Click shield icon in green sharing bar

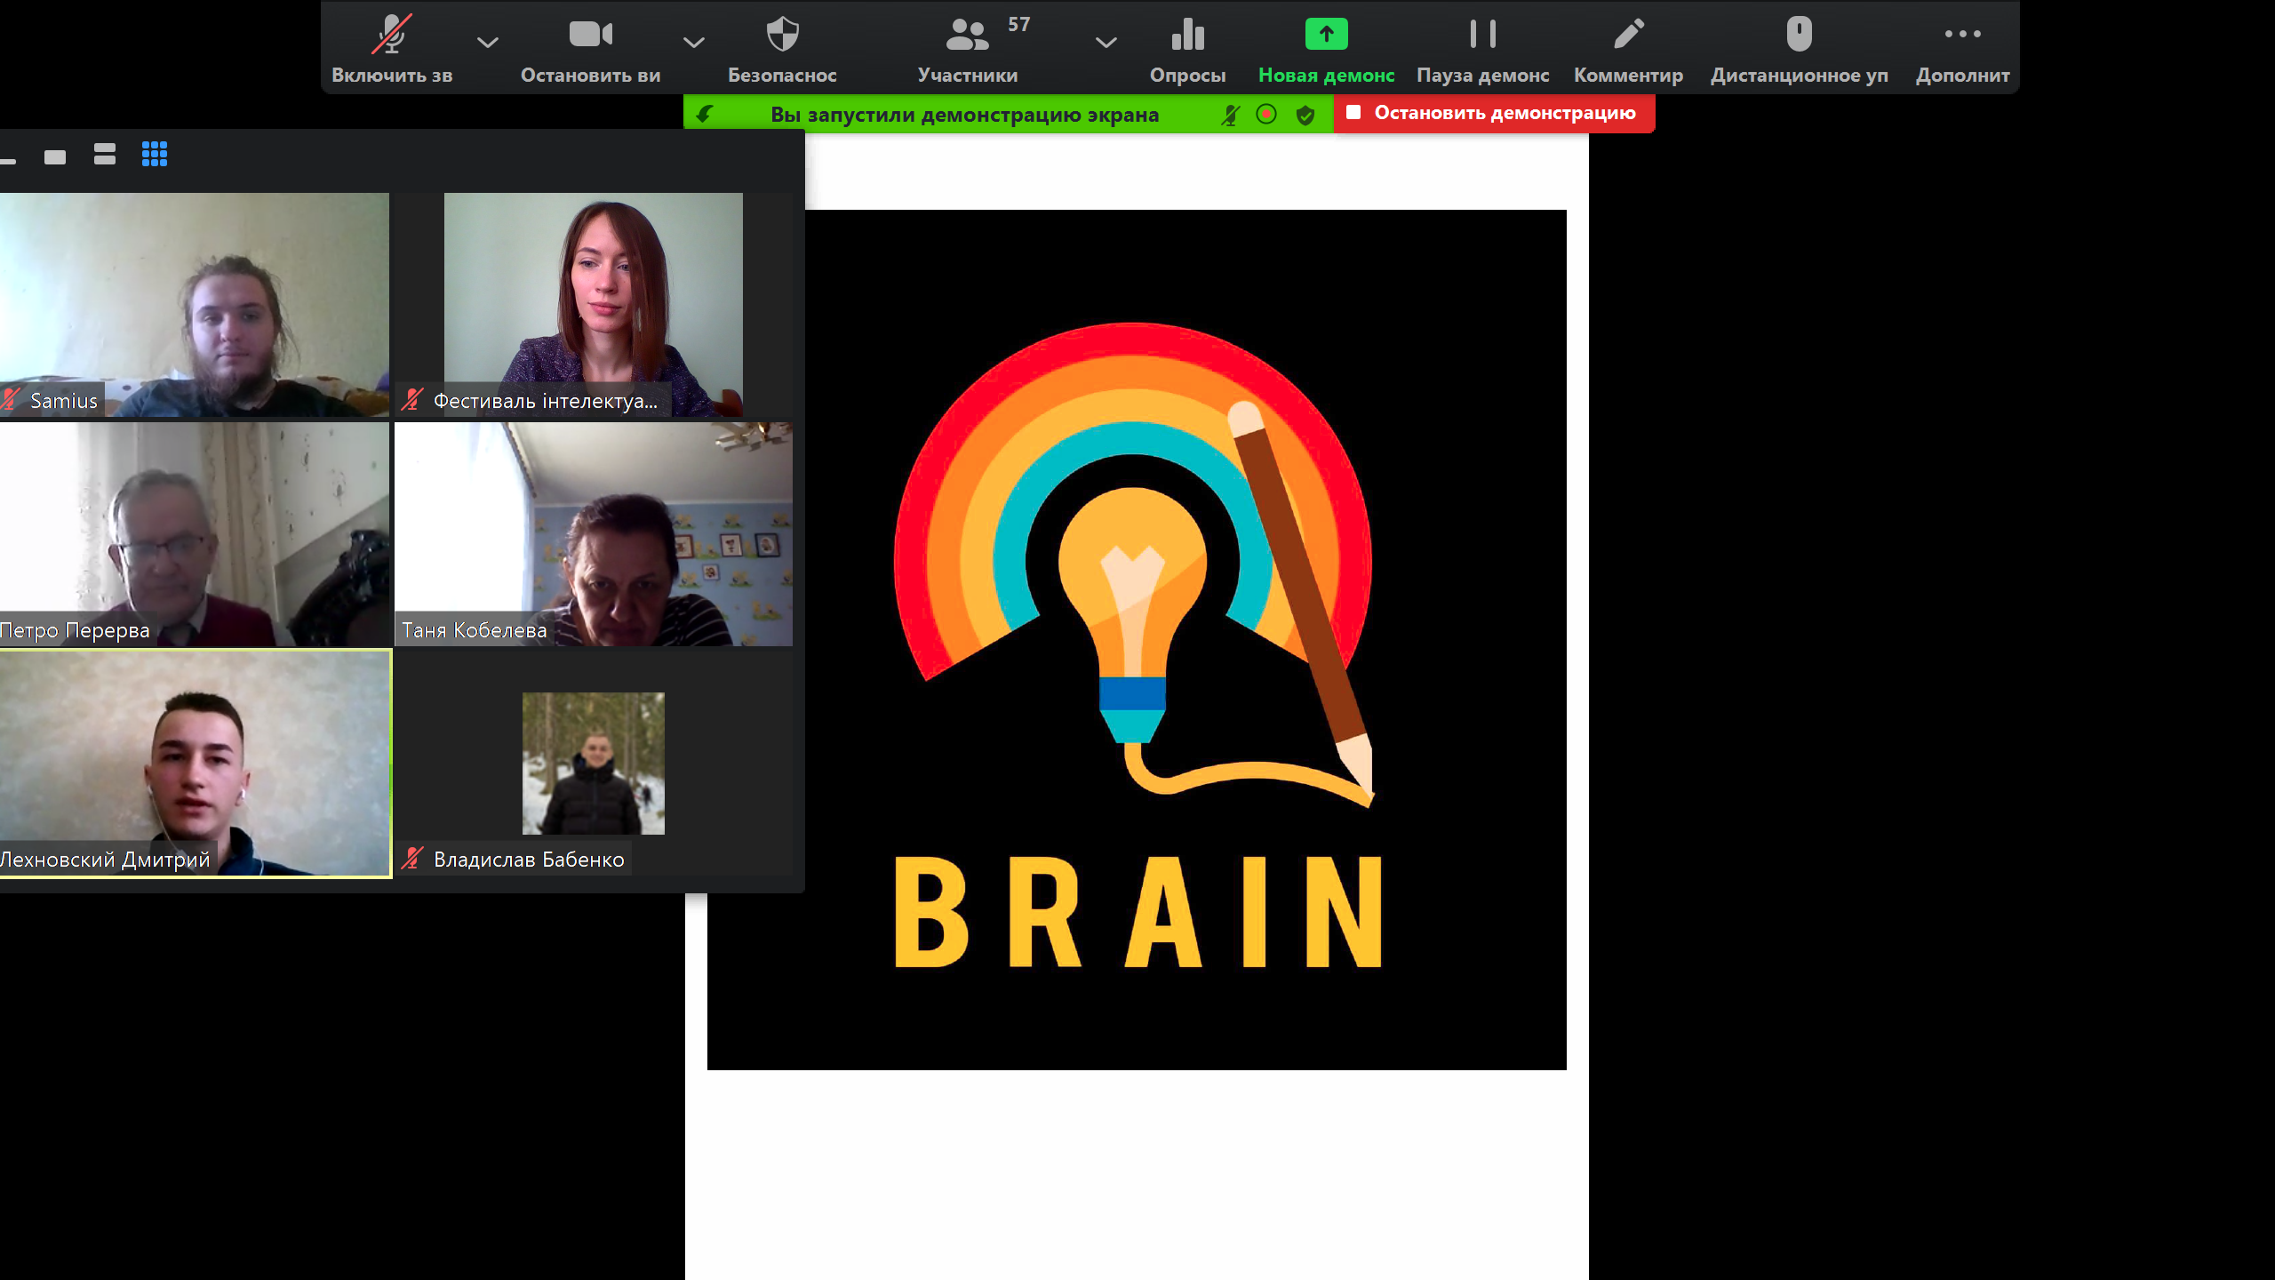[1305, 115]
